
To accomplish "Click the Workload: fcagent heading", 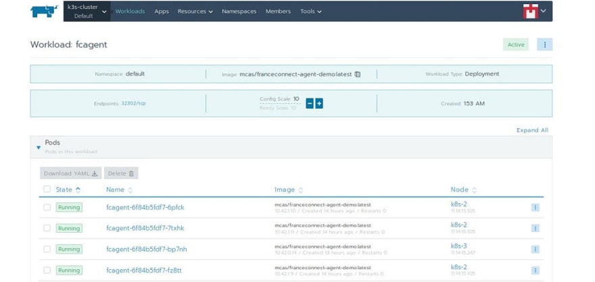I will tap(69, 45).
